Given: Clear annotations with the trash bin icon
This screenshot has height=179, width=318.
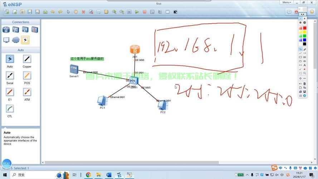Looking at the screenshot, I should [305, 84].
